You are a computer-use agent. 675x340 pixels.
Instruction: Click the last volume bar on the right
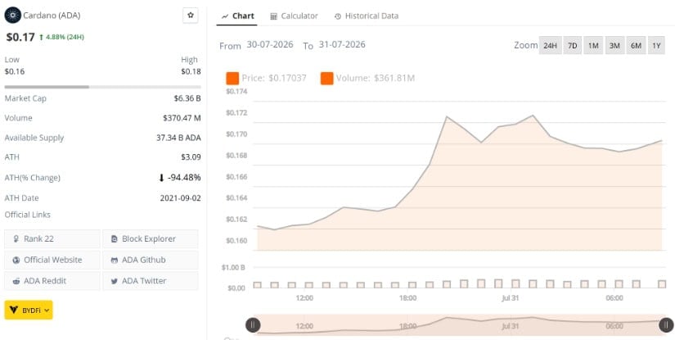pos(662,284)
